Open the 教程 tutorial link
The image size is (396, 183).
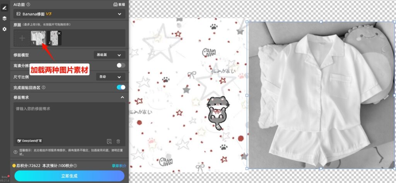click(119, 4)
